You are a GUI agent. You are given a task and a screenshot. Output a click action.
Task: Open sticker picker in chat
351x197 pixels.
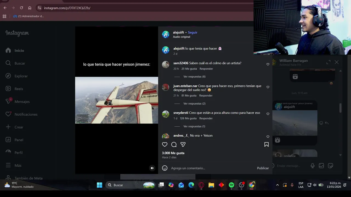[x=330, y=166]
